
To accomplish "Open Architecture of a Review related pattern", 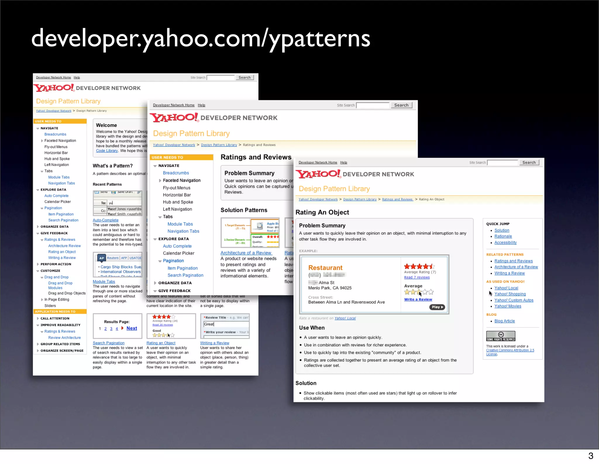I will pyautogui.click(x=516, y=267).
